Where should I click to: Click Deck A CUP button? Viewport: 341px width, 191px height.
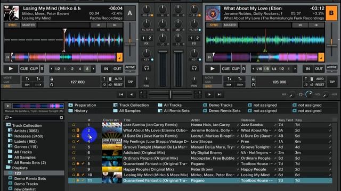[x=34, y=69]
